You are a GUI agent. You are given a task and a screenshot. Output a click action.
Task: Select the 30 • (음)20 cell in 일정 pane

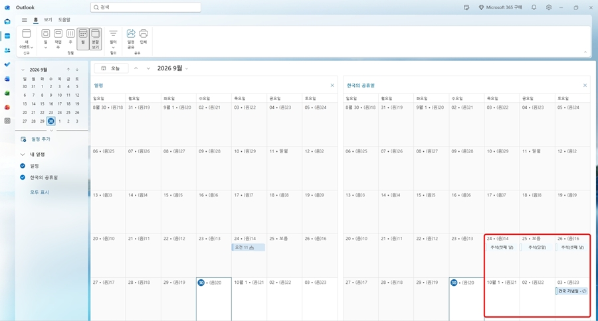pyautogui.click(x=213, y=299)
